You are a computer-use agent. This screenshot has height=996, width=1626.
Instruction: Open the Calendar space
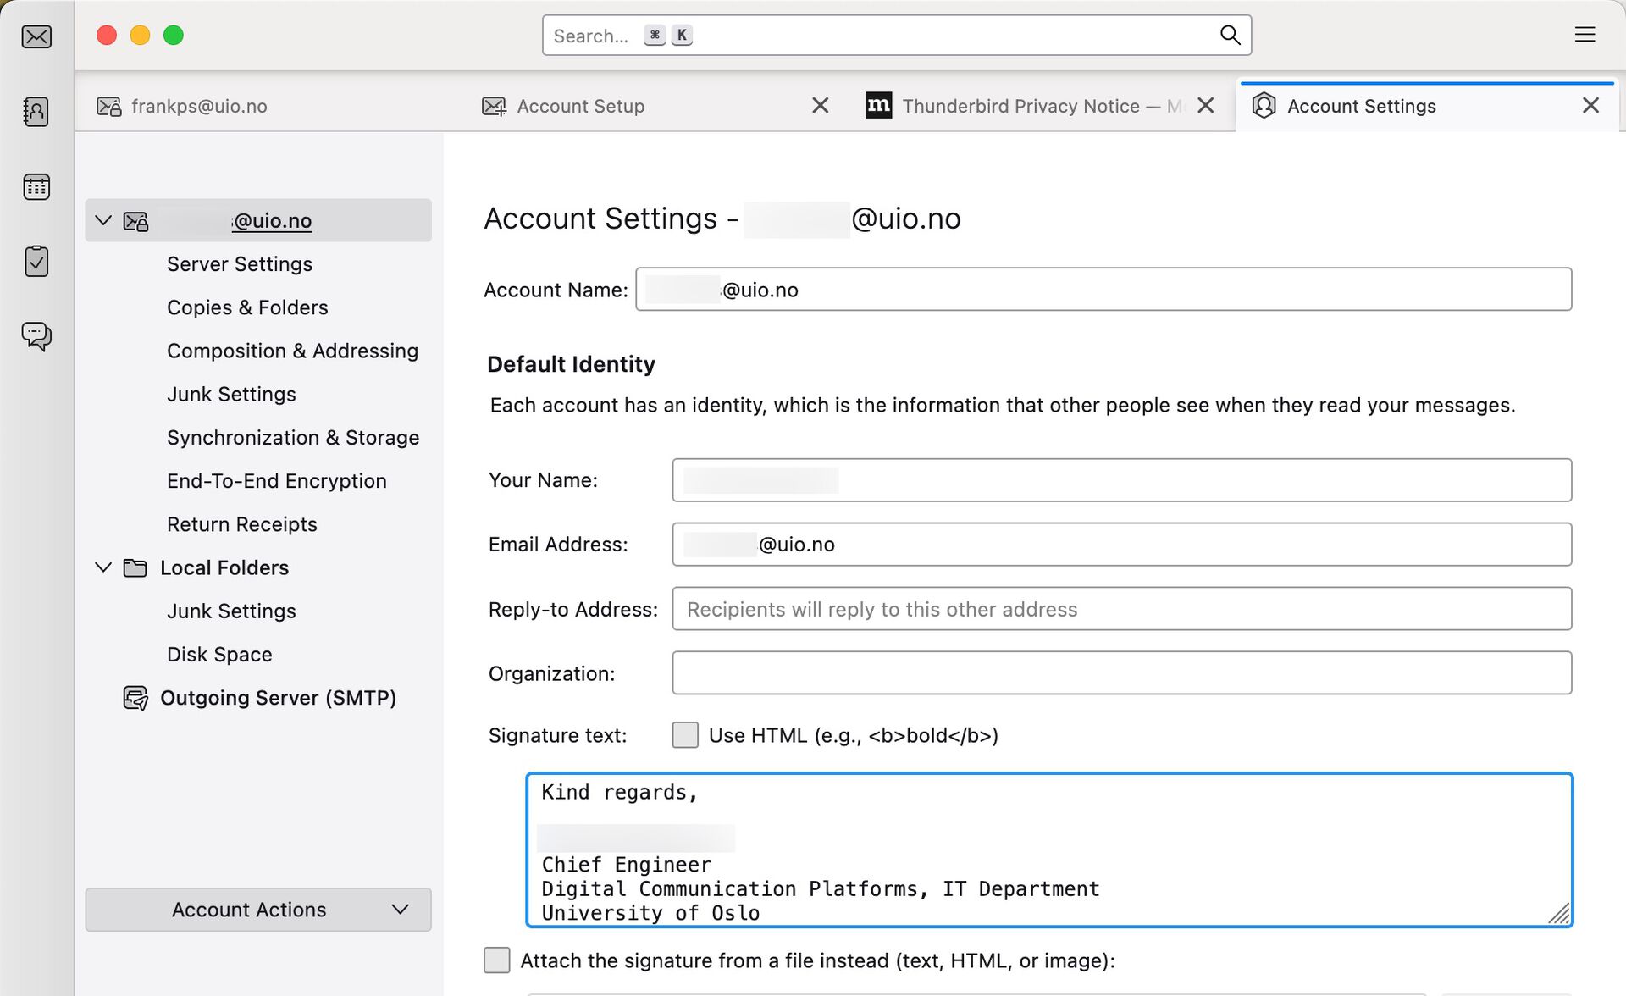coord(36,186)
